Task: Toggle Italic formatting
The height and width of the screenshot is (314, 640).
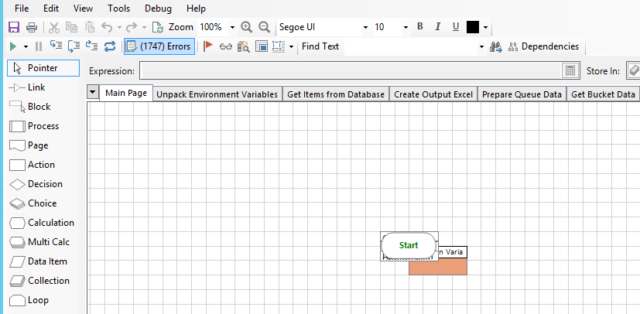Action: pyautogui.click(x=438, y=27)
